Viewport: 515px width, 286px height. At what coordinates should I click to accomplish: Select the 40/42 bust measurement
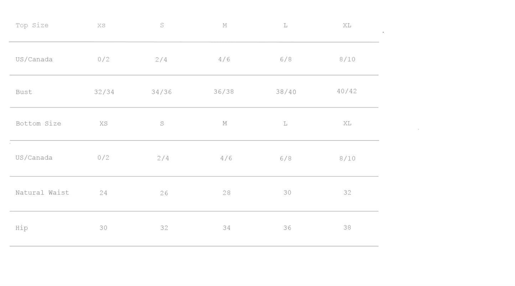[347, 91]
